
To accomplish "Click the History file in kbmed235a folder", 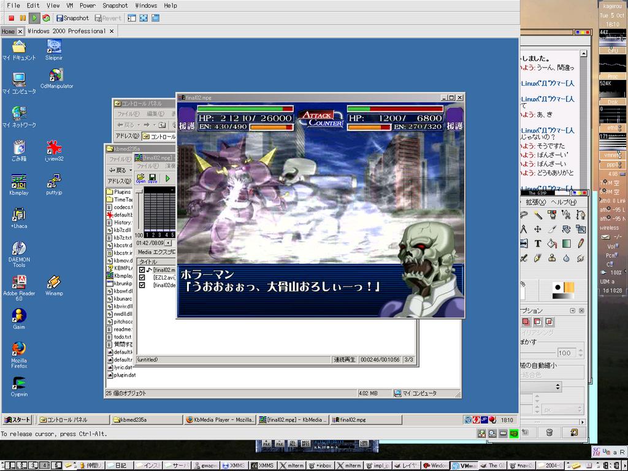I will click(120, 222).
